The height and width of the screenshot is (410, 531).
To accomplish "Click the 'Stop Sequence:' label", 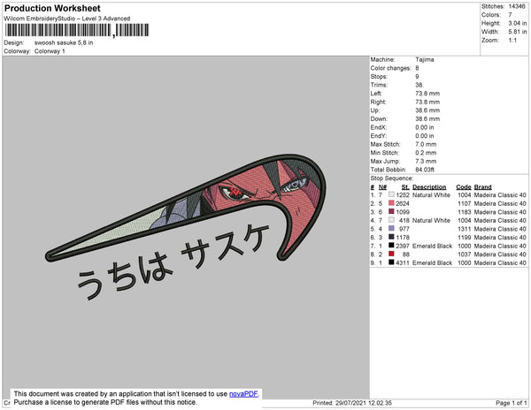I will coord(392,178).
